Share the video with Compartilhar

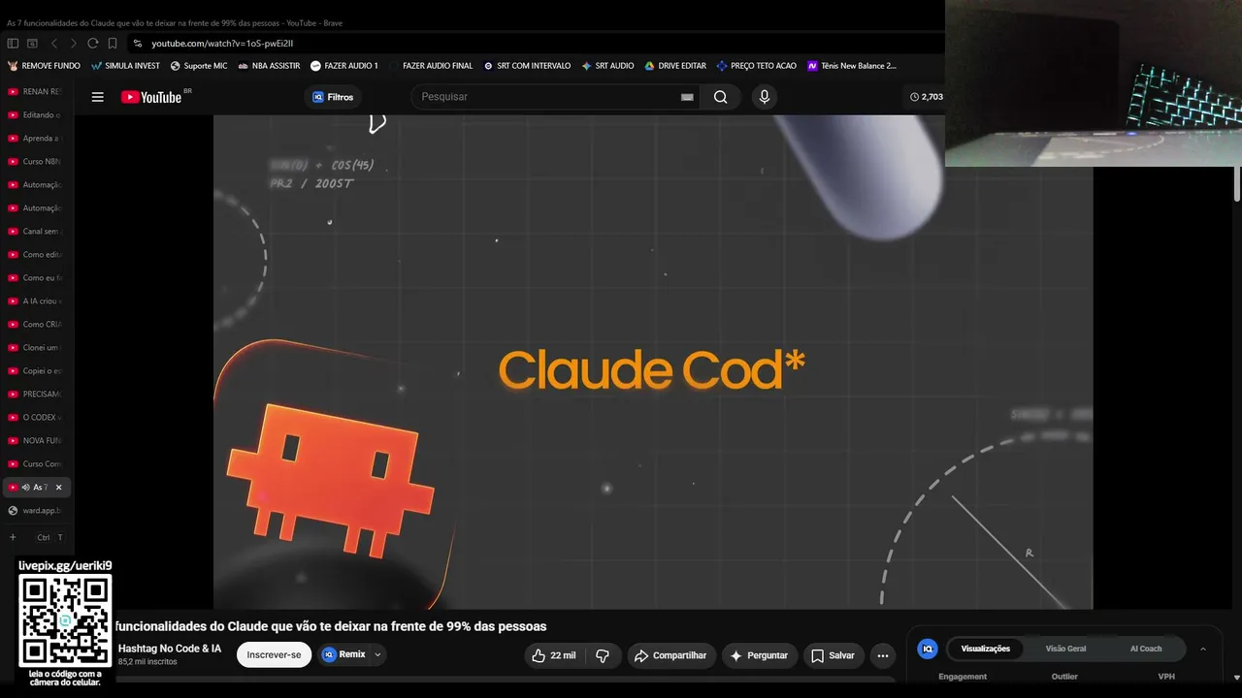[670, 655]
